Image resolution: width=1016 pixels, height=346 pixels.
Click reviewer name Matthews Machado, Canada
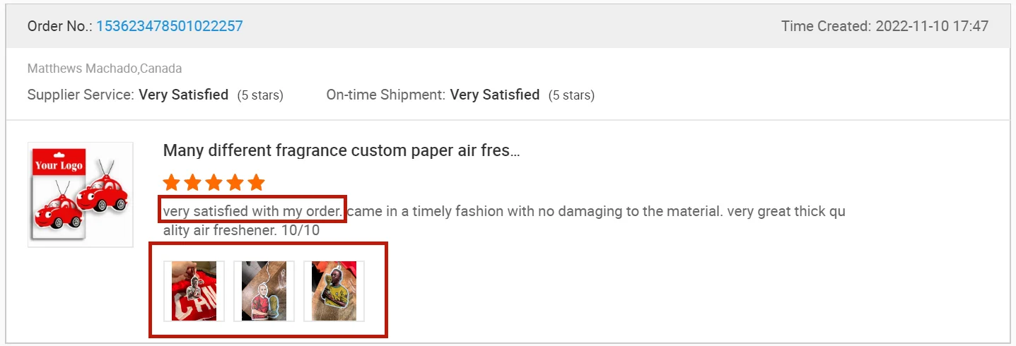[x=105, y=68]
